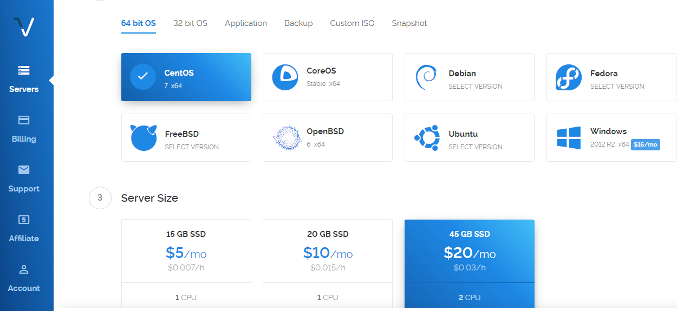This screenshot has height=311, width=677.
Task: Go to Support section label
Action: pyautogui.click(x=24, y=189)
